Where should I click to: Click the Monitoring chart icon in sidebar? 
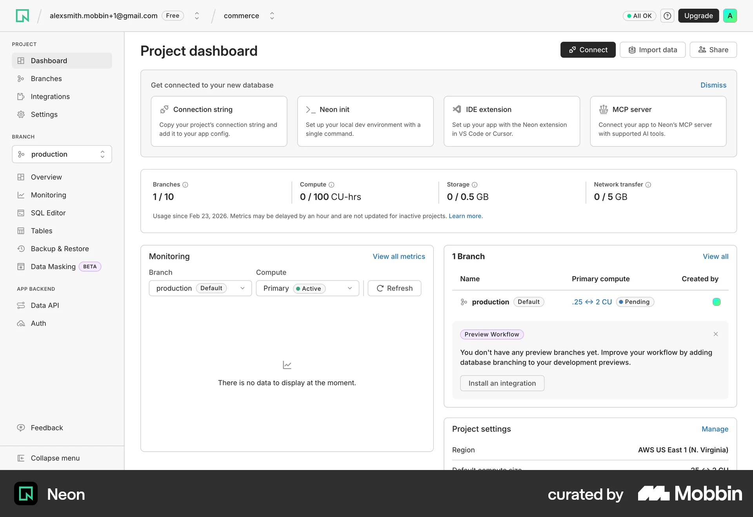click(x=21, y=195)
